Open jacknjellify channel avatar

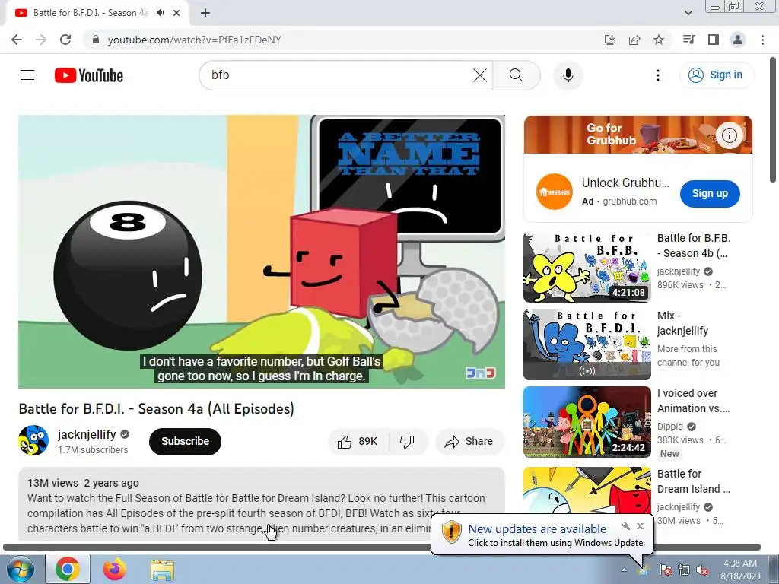click(33, 440)
